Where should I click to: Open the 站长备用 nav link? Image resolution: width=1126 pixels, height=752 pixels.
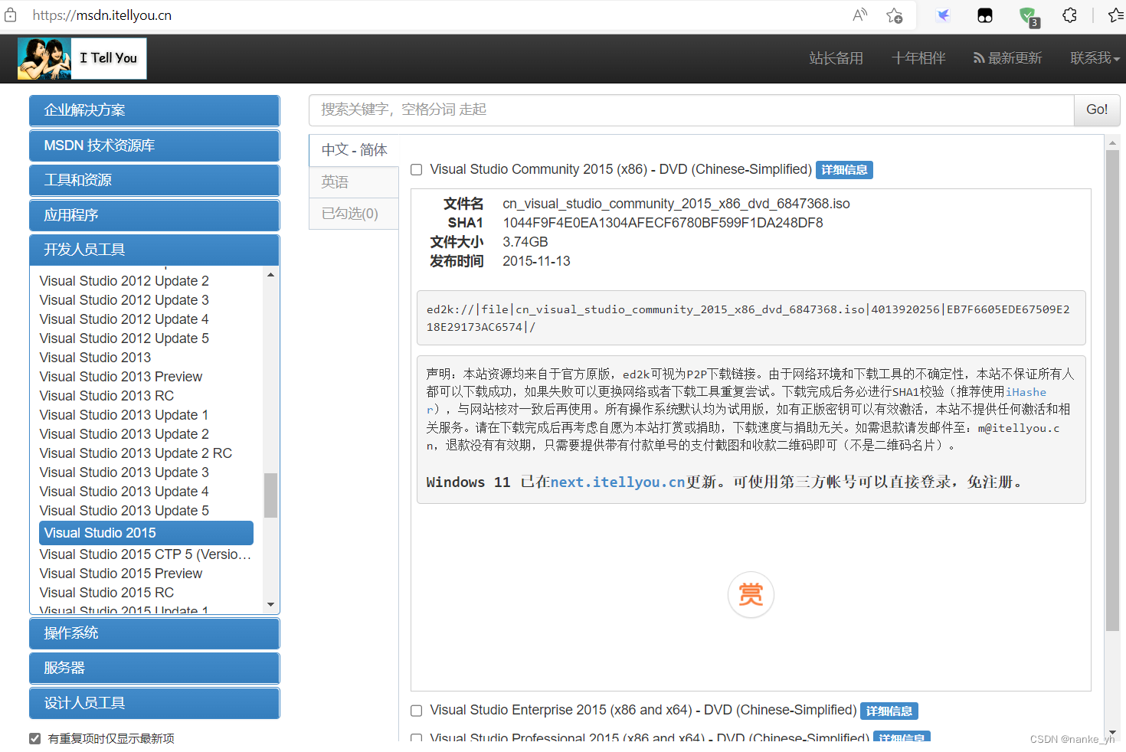[836, 58]
